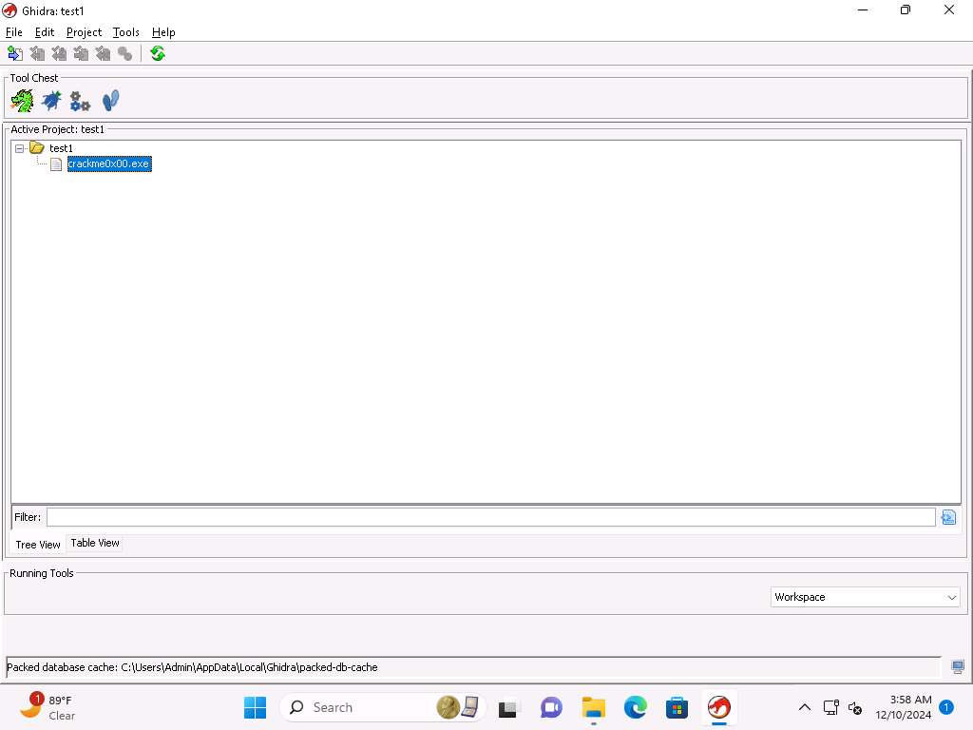The height and width of the screenshot is (730, 973).
Task: Launch the CodeBrowser dragon tool
Action: [22, 101]
